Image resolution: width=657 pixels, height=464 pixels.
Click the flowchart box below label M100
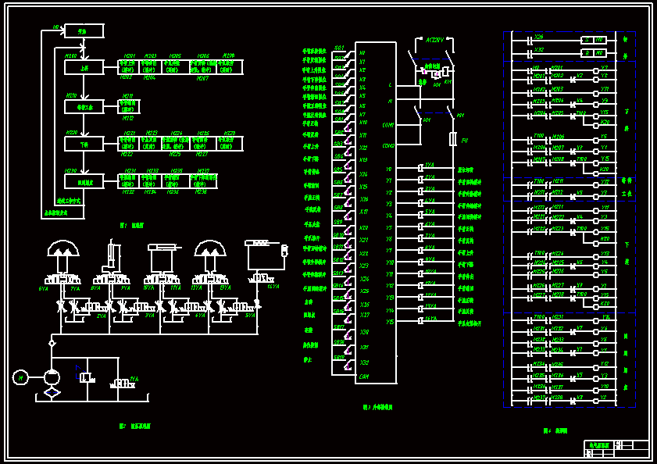pyautogui.click(x=84, y=67)
